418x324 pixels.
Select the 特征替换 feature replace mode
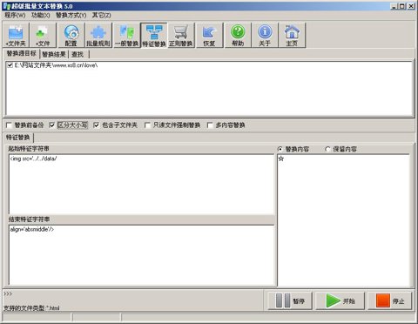pos(154,36)
